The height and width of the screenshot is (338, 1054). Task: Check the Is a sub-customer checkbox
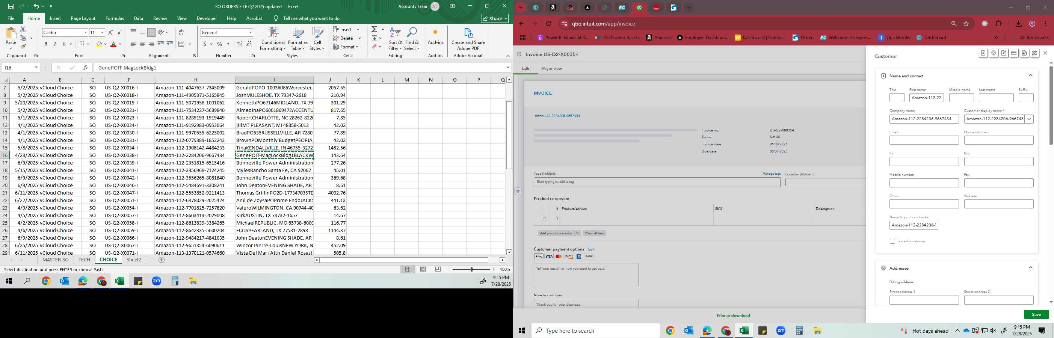[x=892, y=241]
